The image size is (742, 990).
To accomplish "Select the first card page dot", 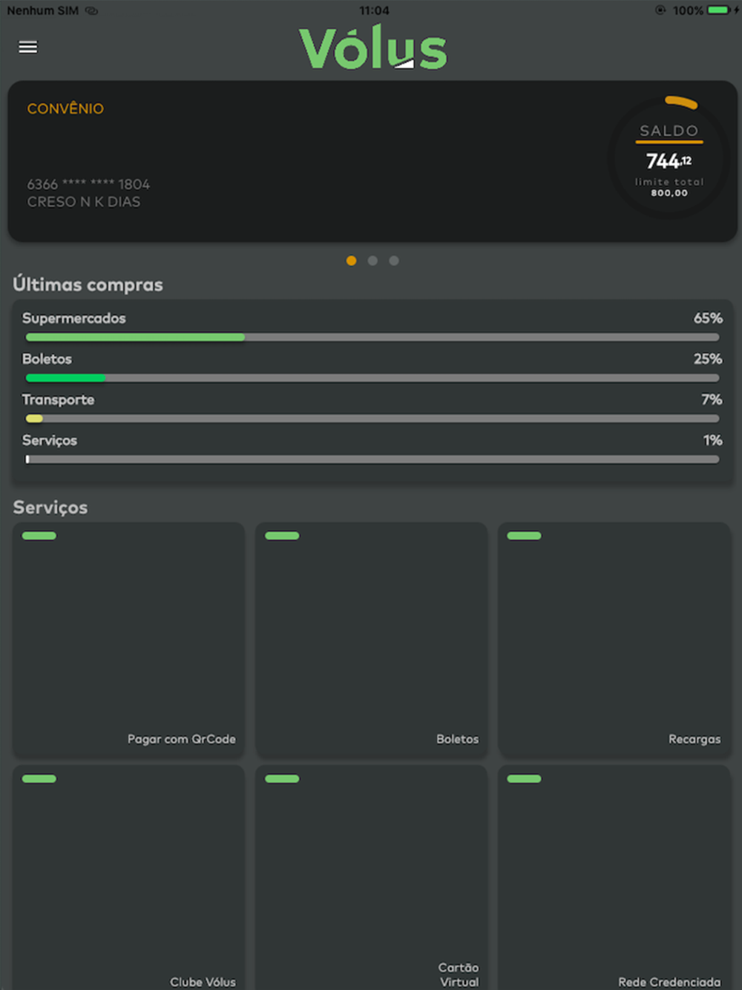I will point(352,260).
